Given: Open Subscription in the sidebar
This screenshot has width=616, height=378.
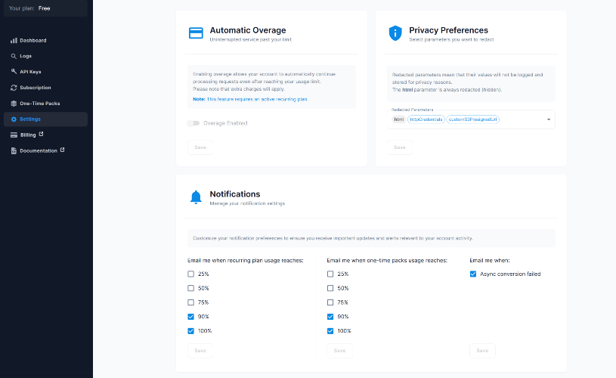Looking at the screenshot, I should [45, 88].
